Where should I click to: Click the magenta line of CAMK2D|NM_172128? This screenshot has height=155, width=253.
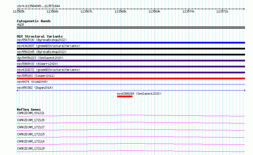click(131, 123)
